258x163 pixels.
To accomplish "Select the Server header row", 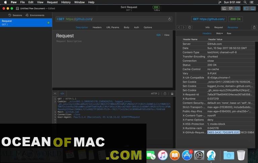I will click(218, 44).
